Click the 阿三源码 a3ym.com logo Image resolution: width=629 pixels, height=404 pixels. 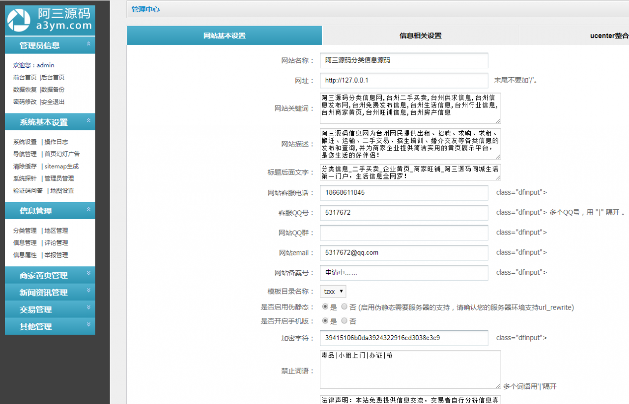click(x=50, y=19)
